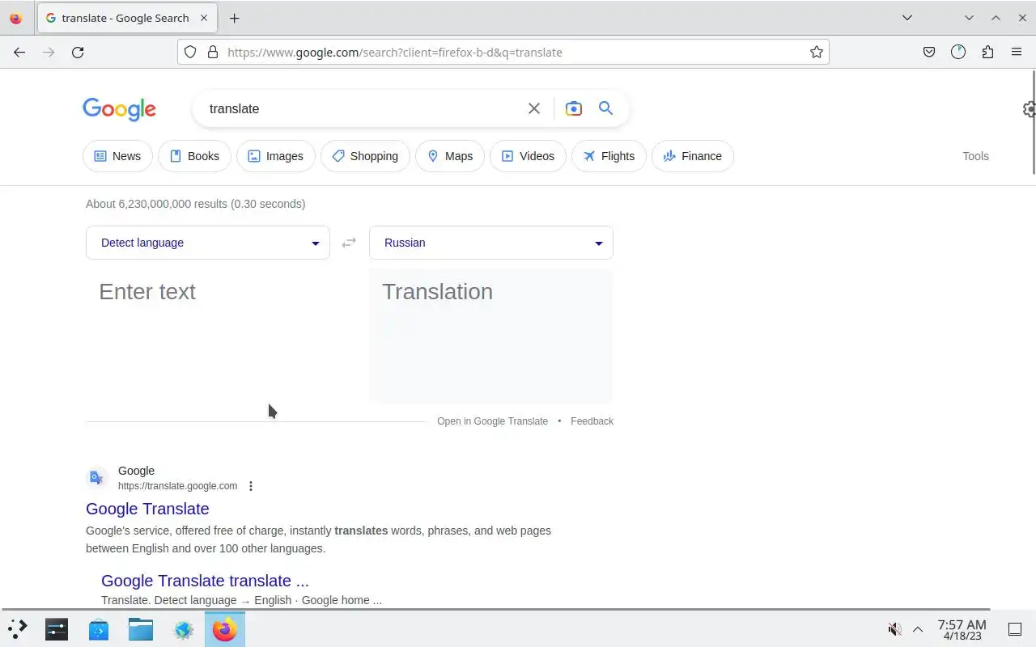This screenshot has width=1036, height=647.
Task: Click the translate.google.com URL text
Action: (x=177, y=486)
